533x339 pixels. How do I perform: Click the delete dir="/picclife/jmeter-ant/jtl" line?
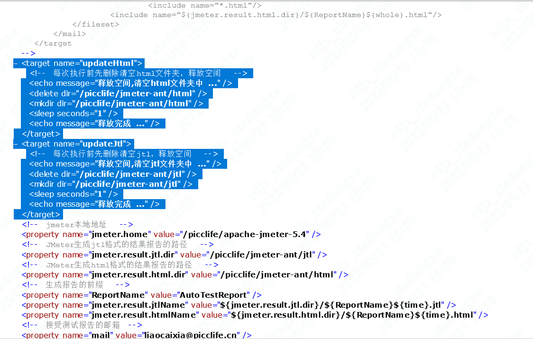coord(113,174)
